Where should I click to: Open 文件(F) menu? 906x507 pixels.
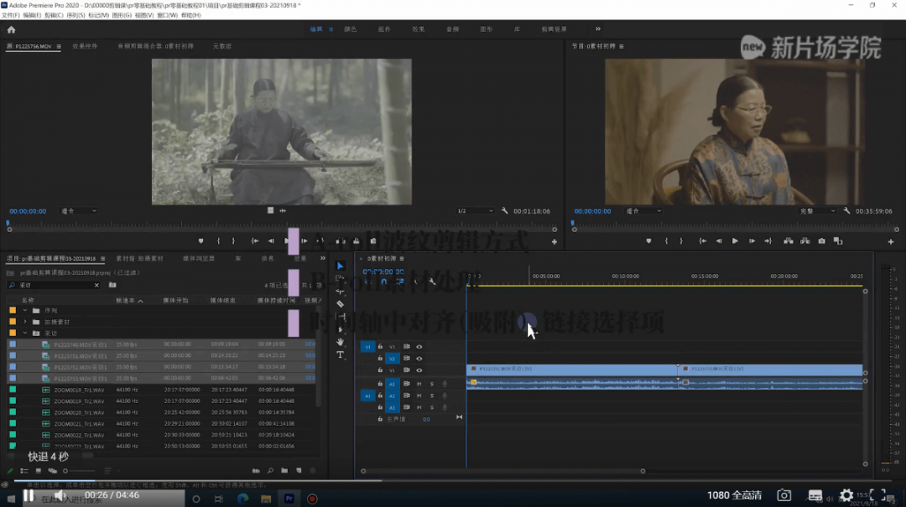tap(10, 15)
